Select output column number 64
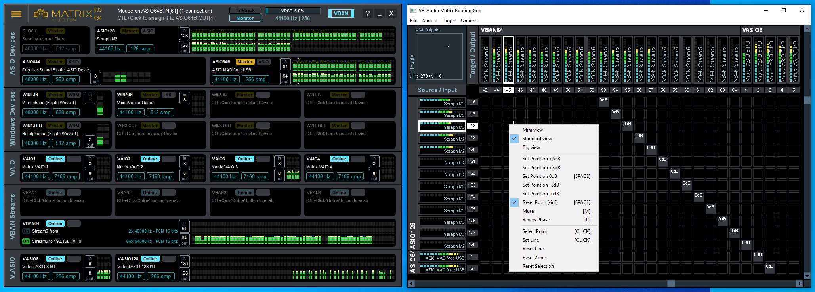 click(734, 90)
